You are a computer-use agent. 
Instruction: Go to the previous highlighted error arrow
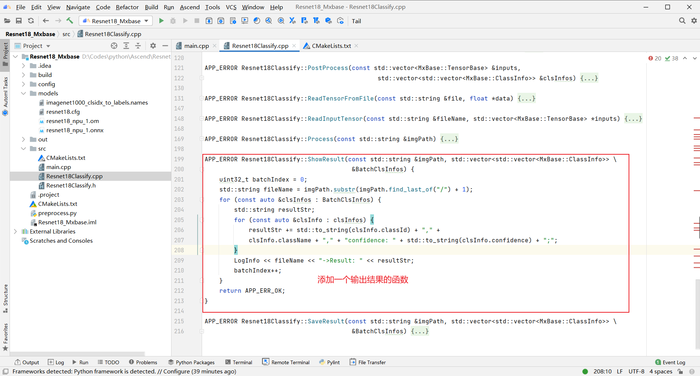tap(685, 58)
